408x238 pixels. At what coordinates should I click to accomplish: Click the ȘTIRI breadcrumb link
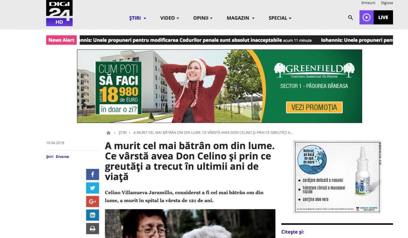click(x=123, y=132)
